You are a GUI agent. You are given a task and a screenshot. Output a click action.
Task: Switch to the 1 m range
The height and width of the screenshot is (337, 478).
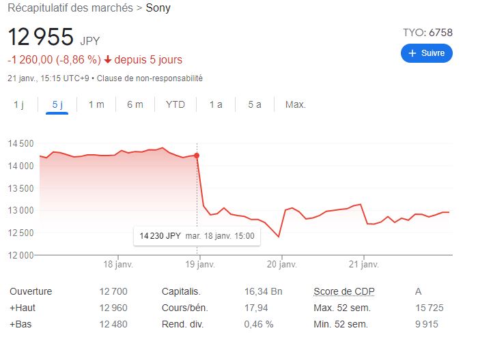coord(96,104)
